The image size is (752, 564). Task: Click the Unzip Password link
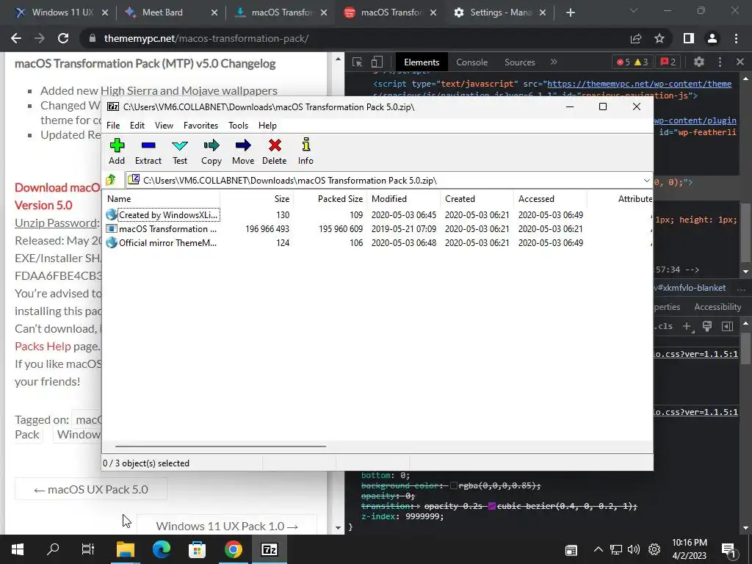57,223
